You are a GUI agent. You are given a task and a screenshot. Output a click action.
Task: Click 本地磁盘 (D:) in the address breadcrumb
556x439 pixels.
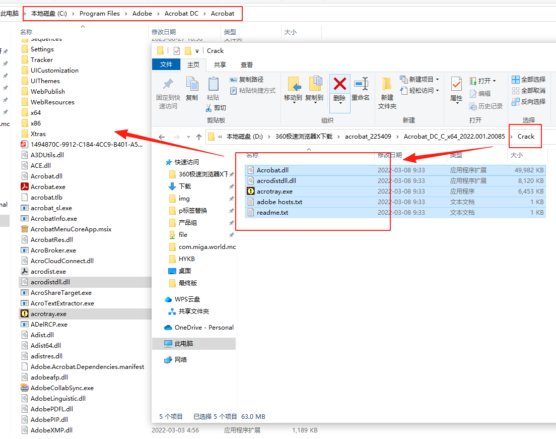pyautogui.click(x=245, y=137)
